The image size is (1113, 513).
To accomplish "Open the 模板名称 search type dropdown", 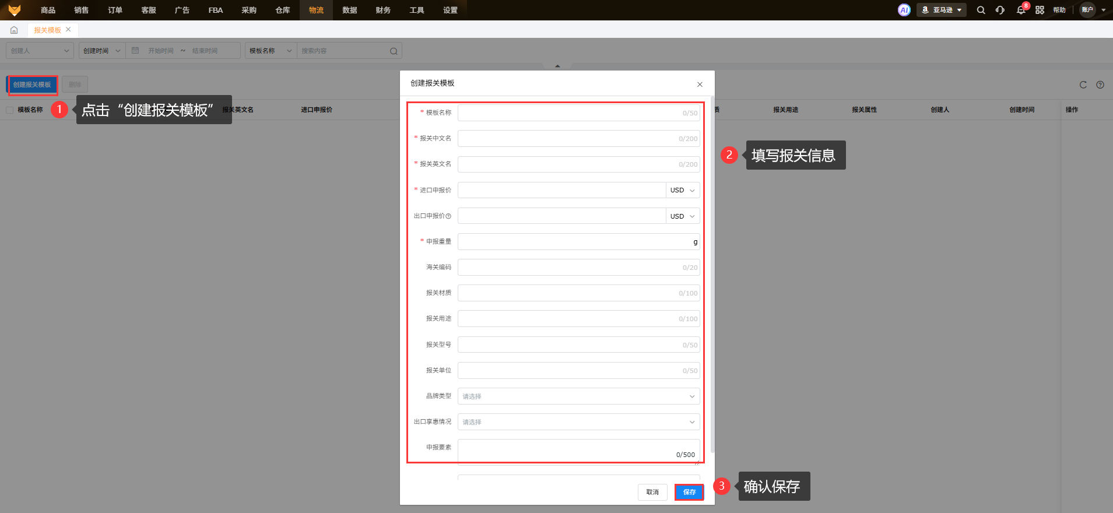I will [271, 51].
